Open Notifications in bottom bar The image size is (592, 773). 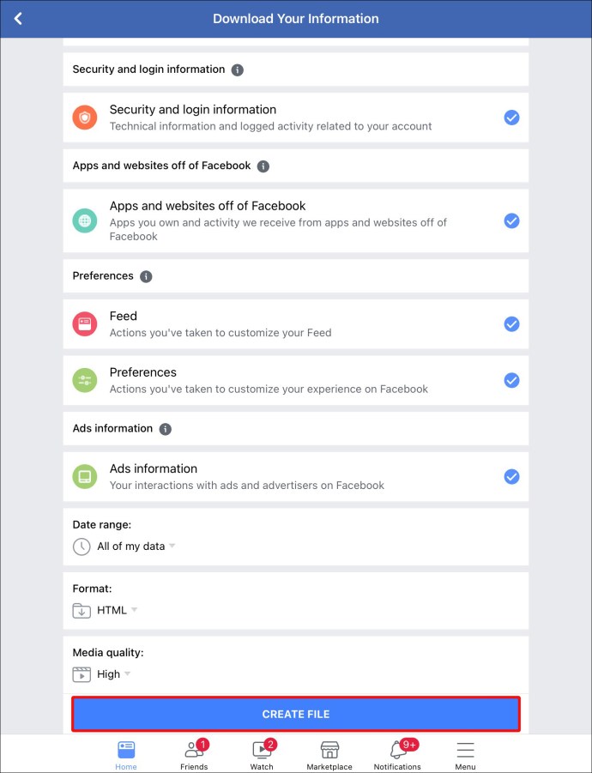[397, 754]
